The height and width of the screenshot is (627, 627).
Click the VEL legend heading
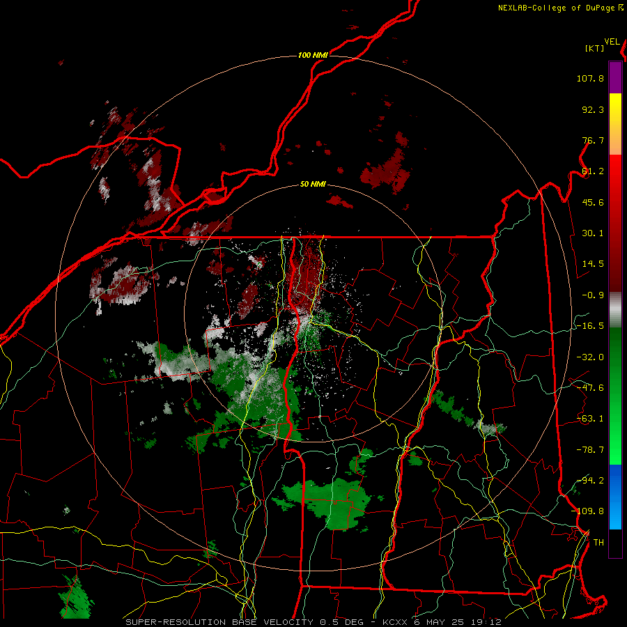tap(612, 42)
